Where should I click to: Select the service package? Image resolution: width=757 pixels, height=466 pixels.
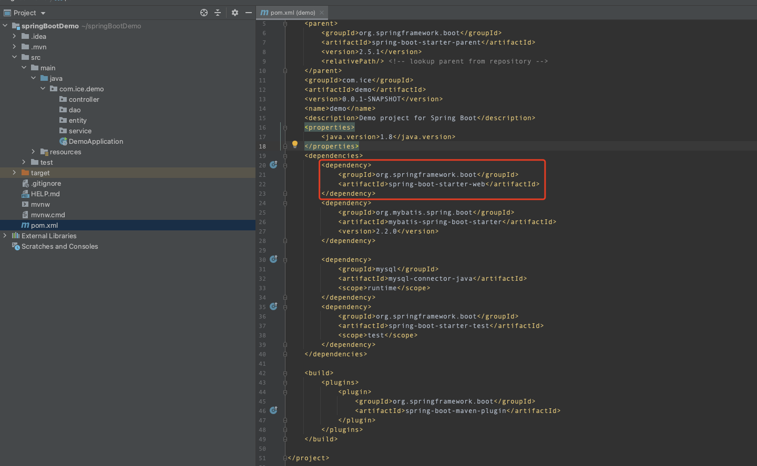pyautogui.click(x=80, y=131)
